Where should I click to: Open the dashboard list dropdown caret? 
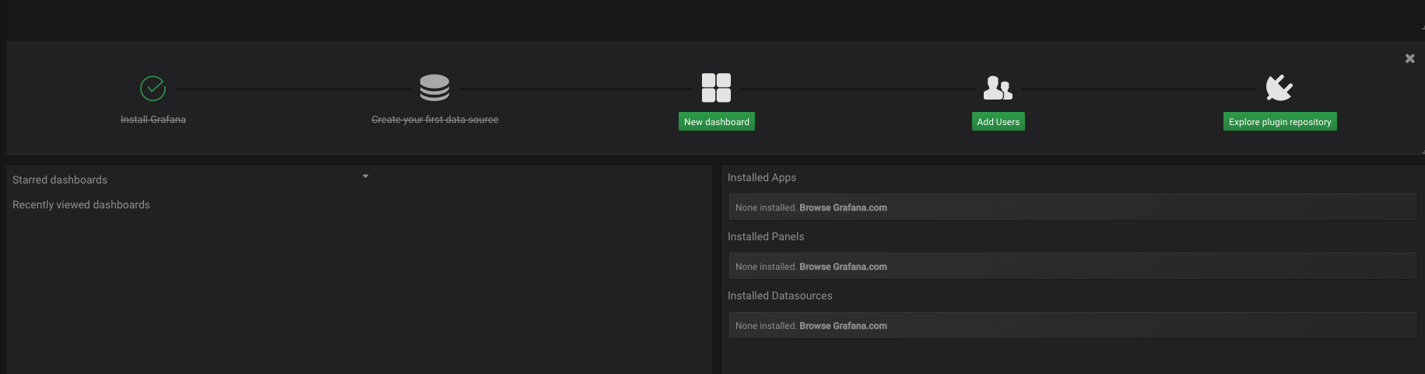coord(366,177)
